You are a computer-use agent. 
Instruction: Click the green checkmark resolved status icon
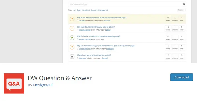pos(72,38)
